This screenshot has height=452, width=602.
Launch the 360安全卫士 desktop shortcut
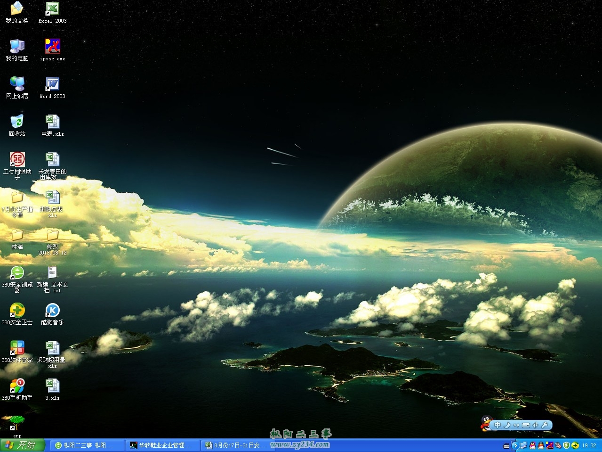[17, 314]
